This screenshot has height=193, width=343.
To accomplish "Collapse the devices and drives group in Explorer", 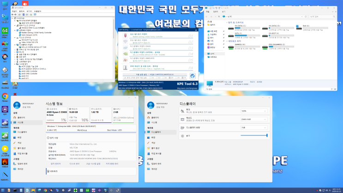I will click(x=227, y=23).
